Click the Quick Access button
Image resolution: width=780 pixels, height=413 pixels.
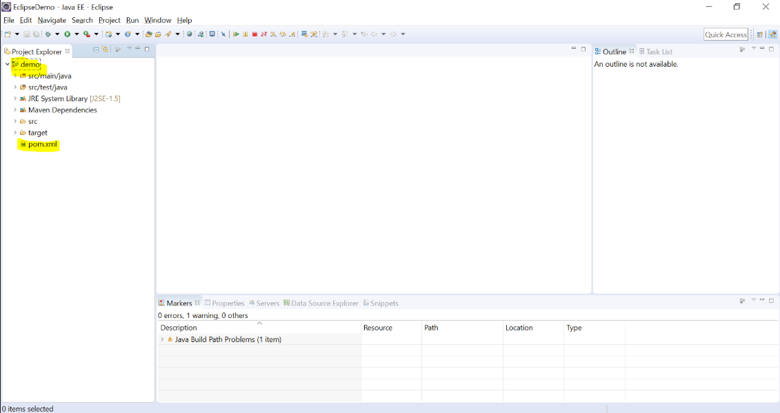pyautogui.click(x=726, y=34)
